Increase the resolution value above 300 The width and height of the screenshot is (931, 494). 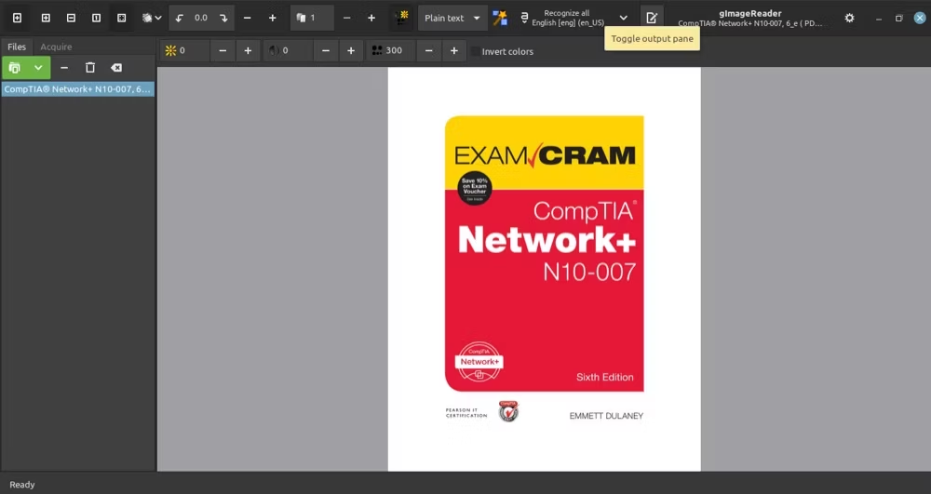coord(453,51)
